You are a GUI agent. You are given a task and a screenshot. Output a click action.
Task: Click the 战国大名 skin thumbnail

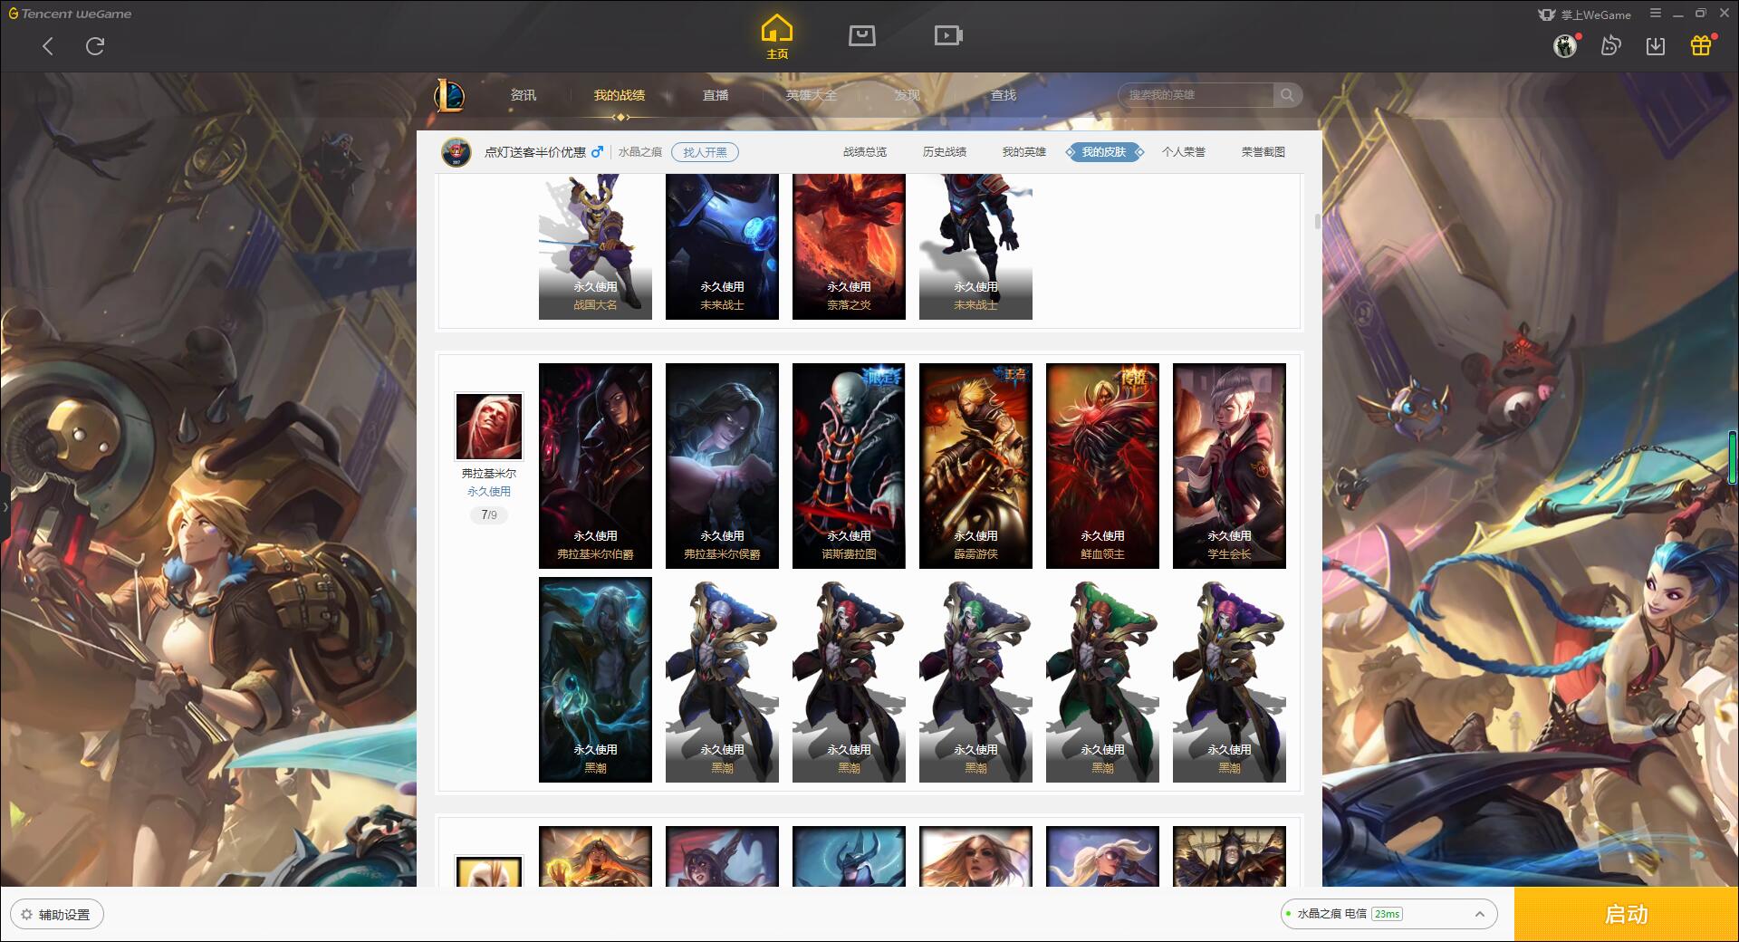click(x=595, y=246)
